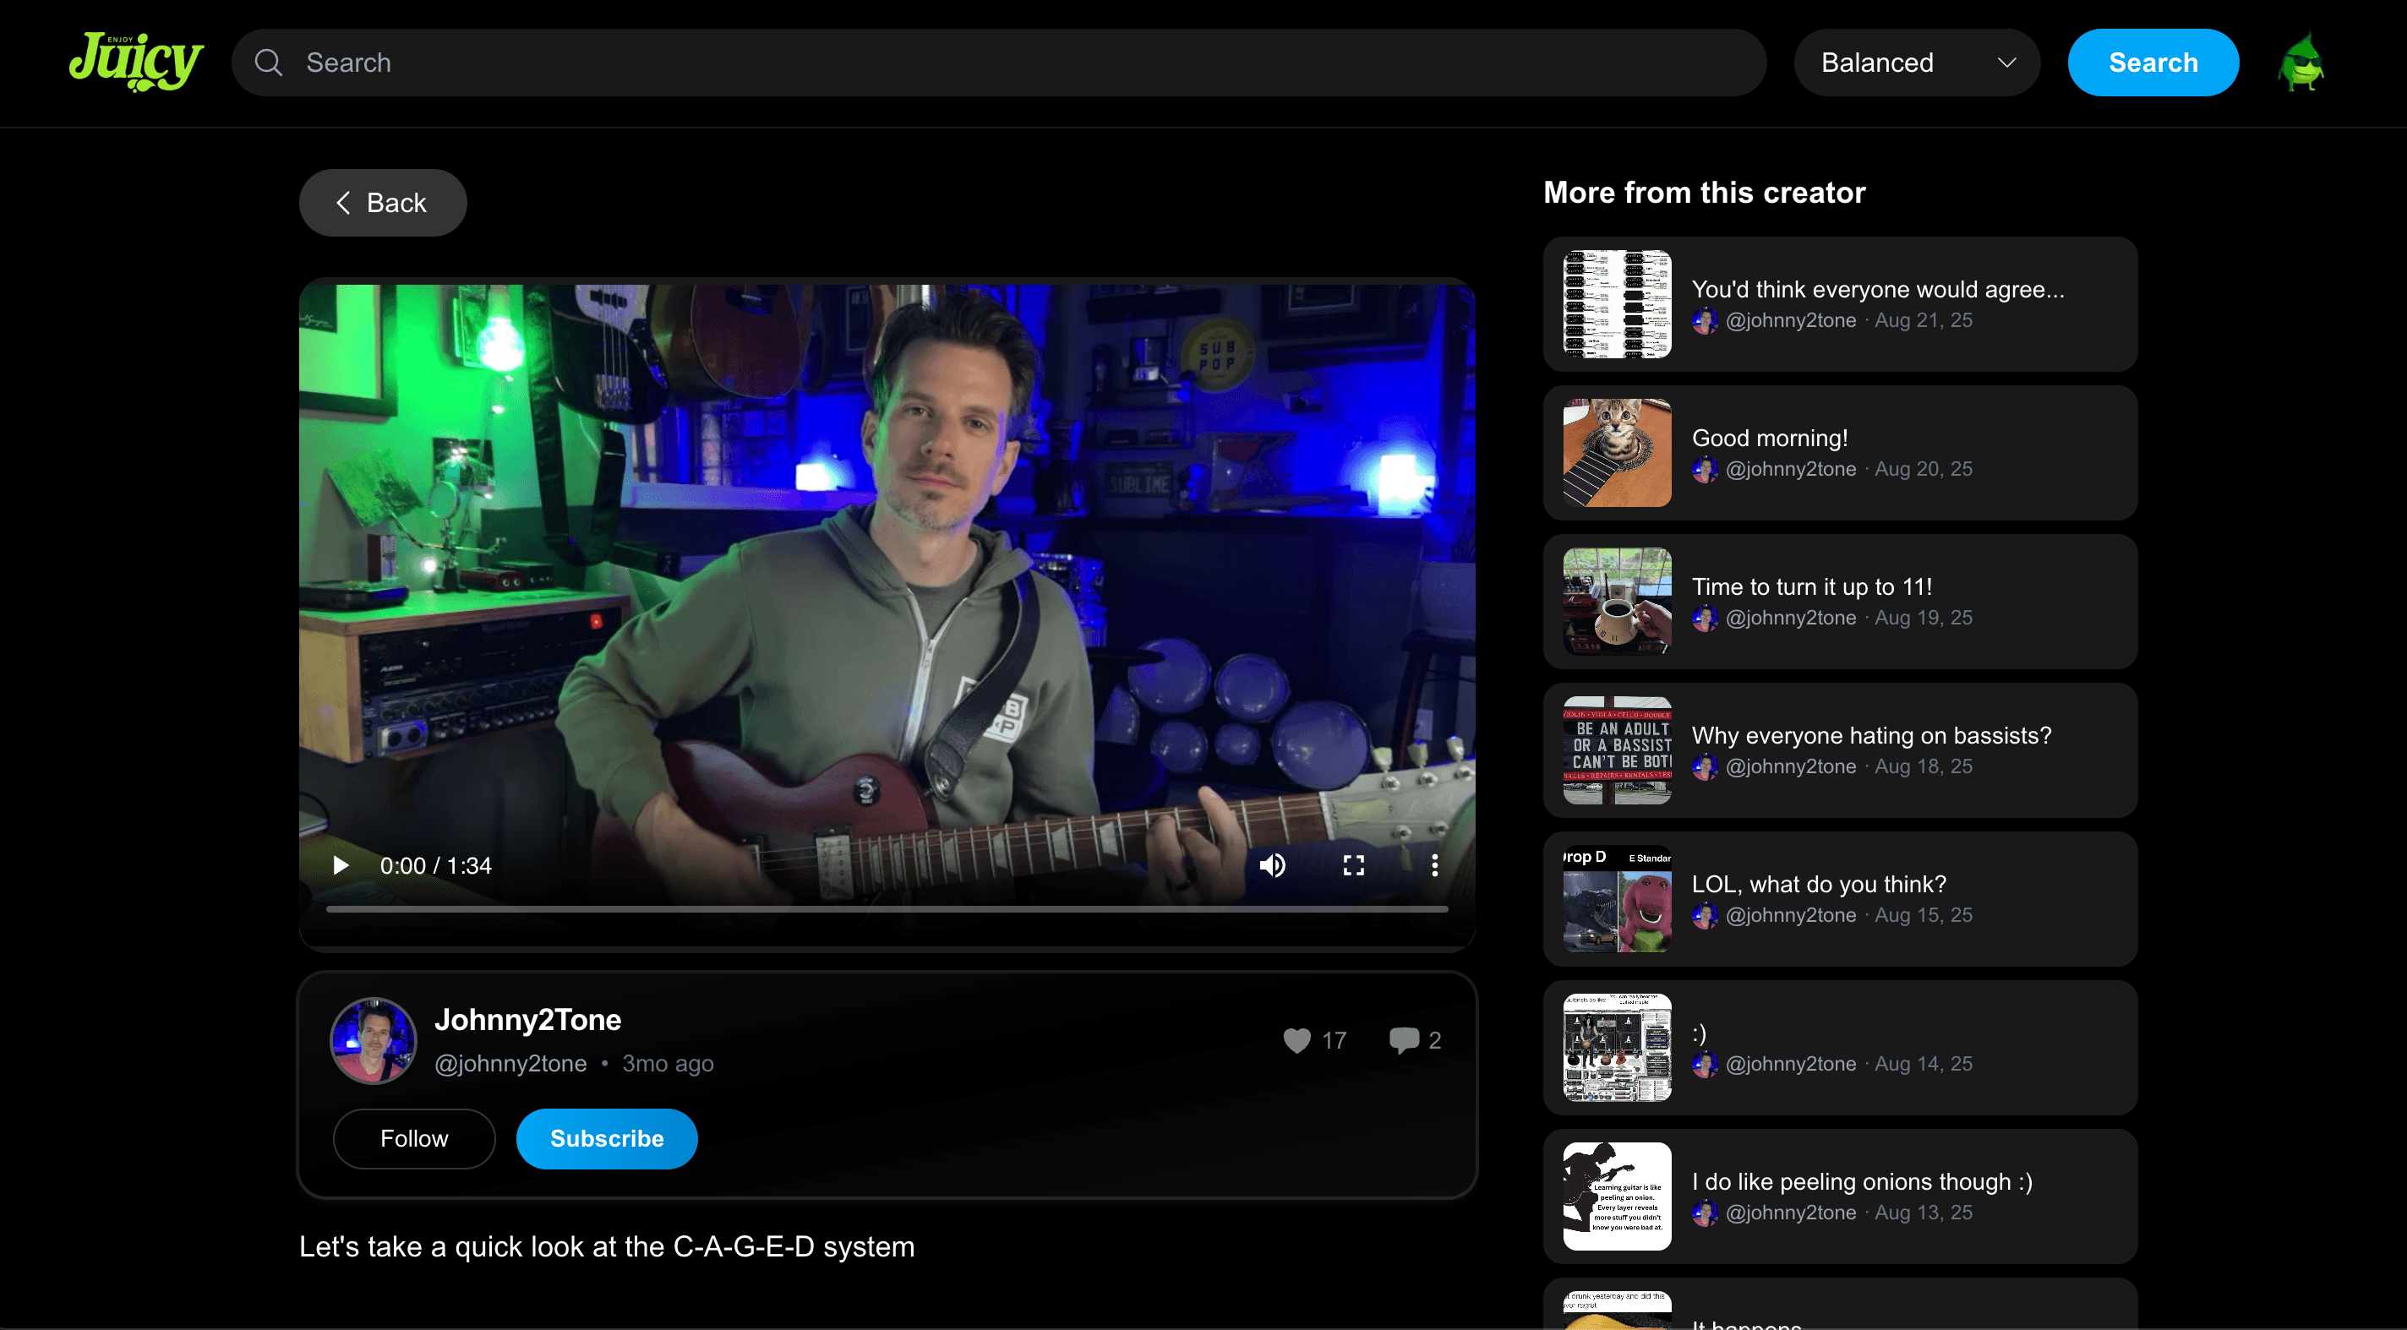Open the Juicy logo home link
2407x1330 pixels.
(x=136, y=62)
